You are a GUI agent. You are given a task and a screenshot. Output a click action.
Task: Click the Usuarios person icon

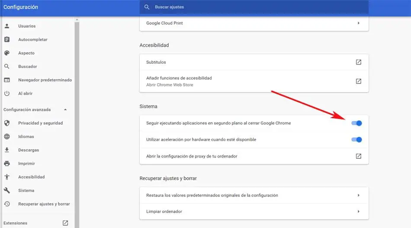point(7,26)
